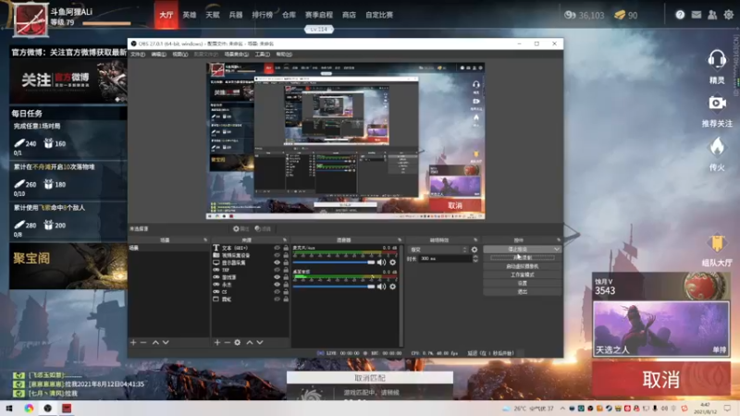Open 桌面音频 audio settings gear

click(x=392, y=287)
